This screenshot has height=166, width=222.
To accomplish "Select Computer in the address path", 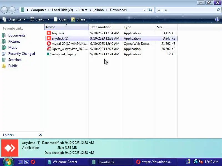I will (x=38, y=10).
